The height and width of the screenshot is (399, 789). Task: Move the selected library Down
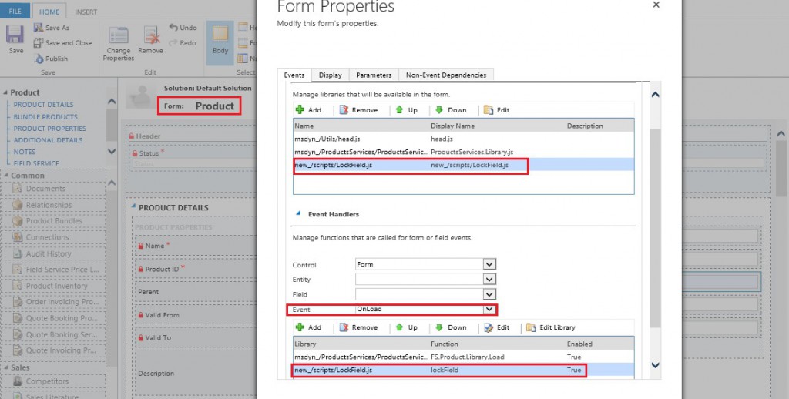coord(450,109)
